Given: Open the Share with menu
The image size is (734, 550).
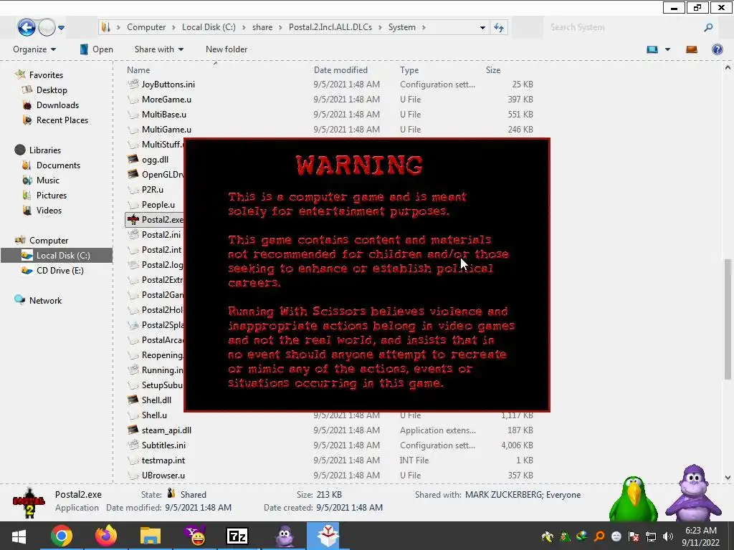Looking at the screenshot, I should point(158,49).
